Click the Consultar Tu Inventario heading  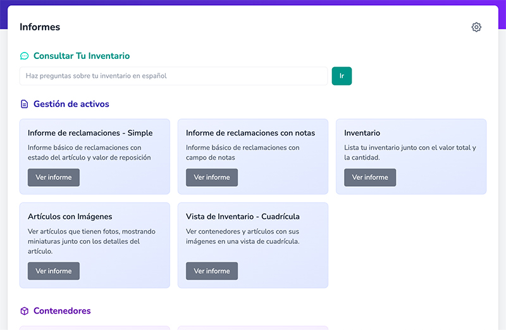82,56
